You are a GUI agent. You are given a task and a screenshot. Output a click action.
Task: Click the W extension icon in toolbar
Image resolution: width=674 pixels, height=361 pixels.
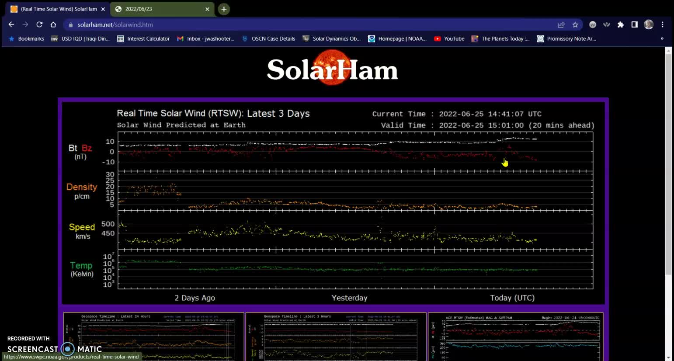pyautogui.click(x=593, y=25)
